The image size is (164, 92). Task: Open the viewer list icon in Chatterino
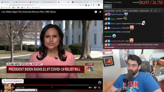pos(155,11)
